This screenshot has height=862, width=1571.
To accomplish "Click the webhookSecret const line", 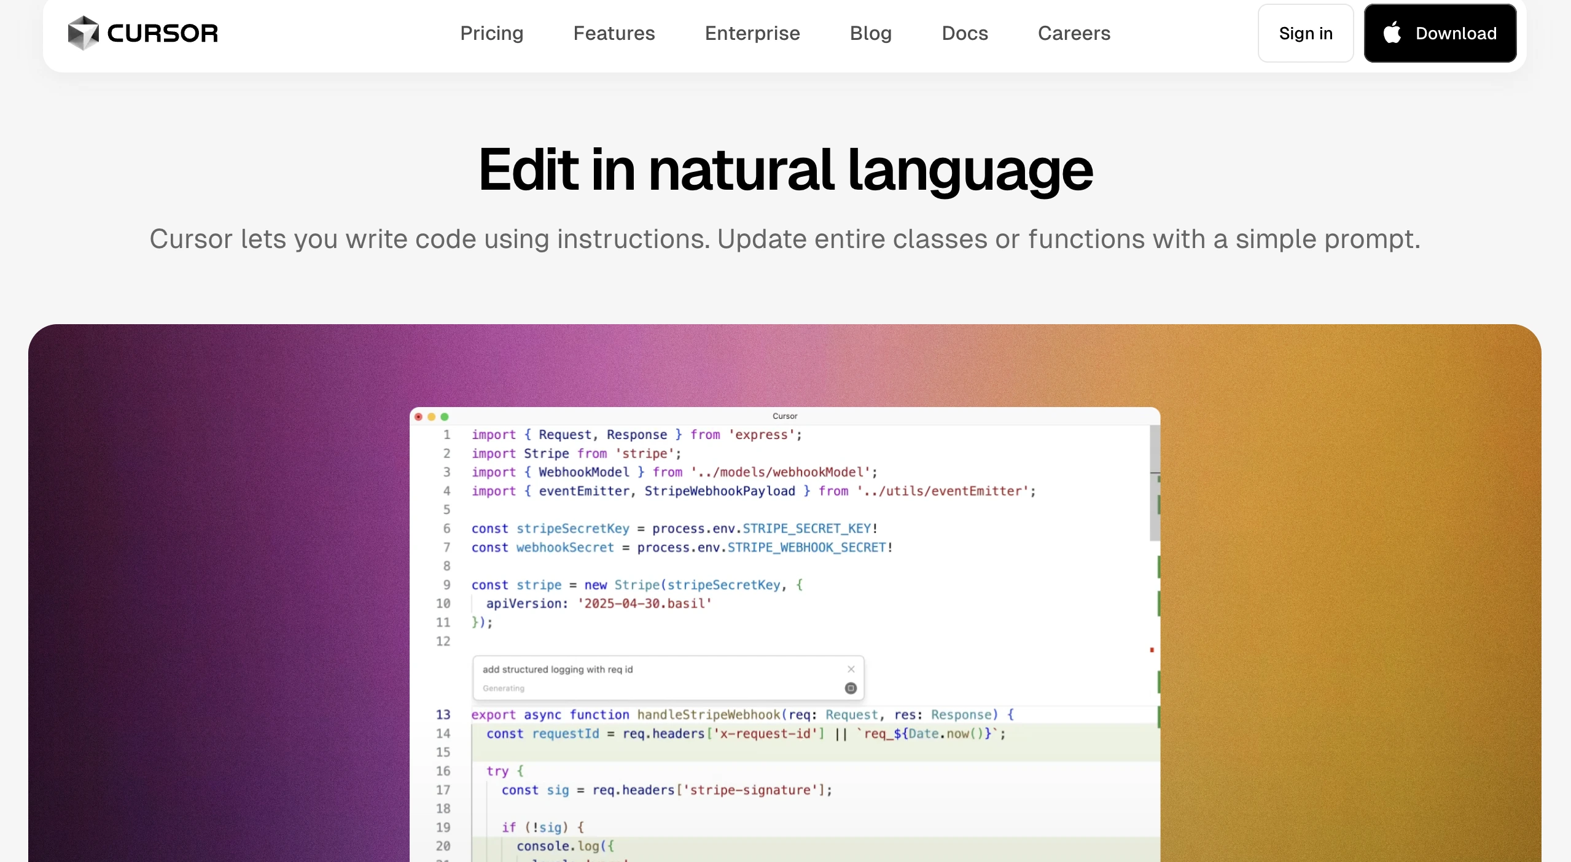I will pos(682,548).
